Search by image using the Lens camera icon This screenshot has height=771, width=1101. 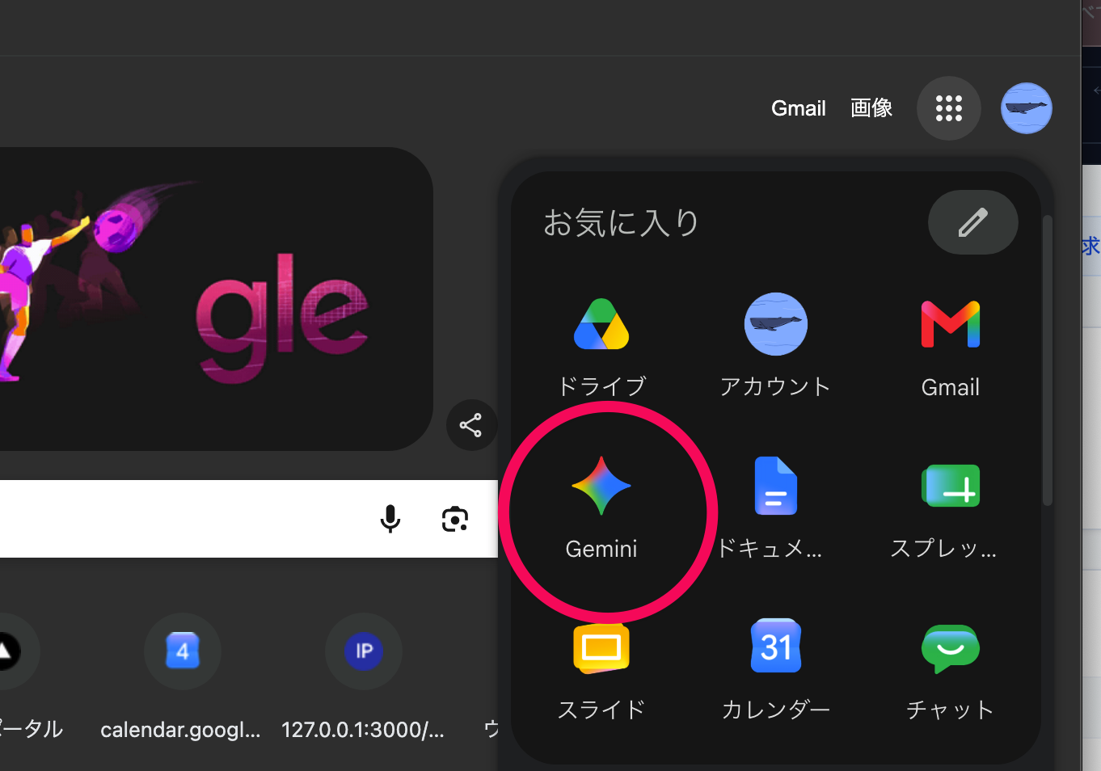point(455,519)
